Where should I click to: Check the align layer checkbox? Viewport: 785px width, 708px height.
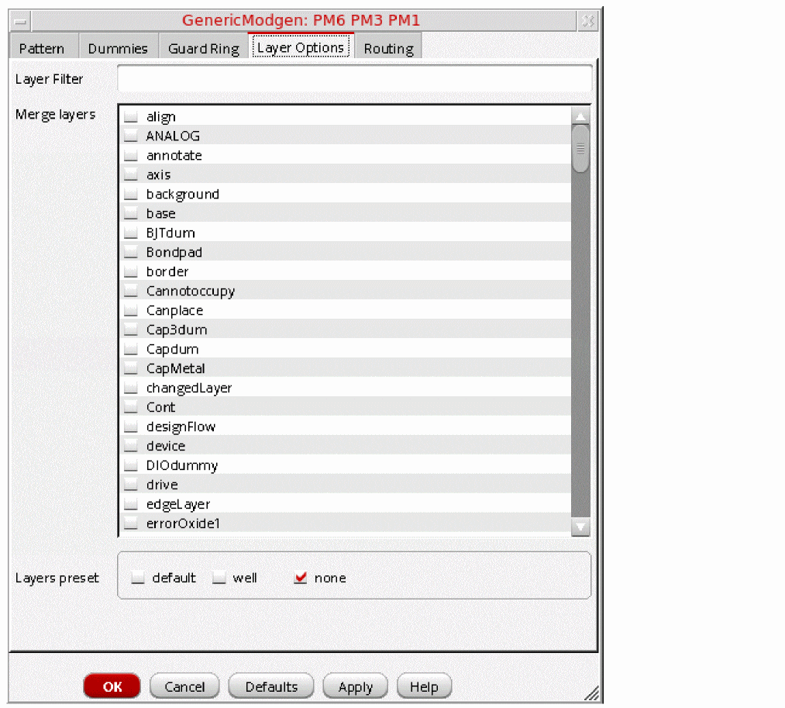[131, 117]
